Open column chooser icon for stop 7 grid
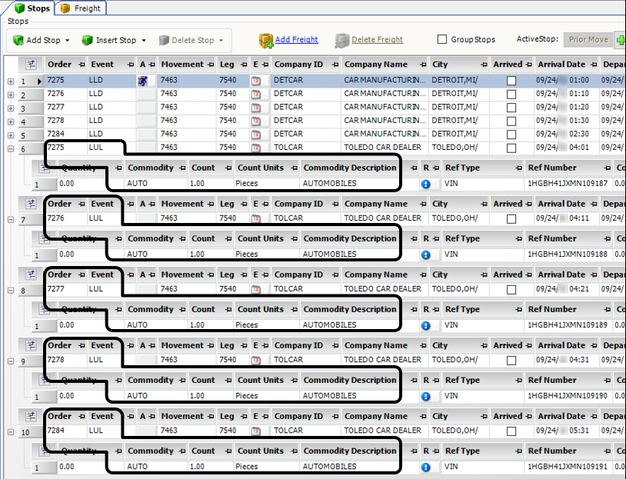The width and height of the screenshot is (626, 479). [x=31, y=204]
